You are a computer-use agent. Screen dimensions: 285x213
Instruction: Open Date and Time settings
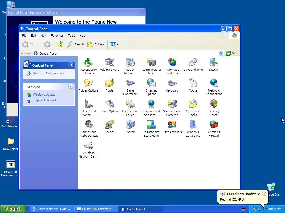(193, 64)
